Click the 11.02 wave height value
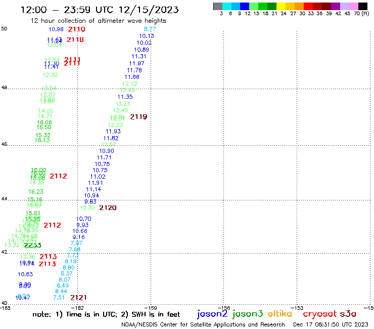This screenshot has width=374, height=329. [x=98, y=177]
